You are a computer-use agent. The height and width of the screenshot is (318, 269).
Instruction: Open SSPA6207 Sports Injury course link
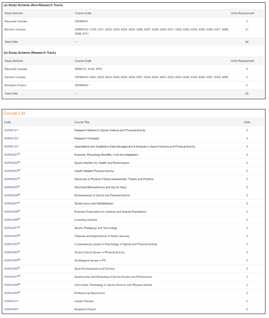pyautogui.click(x=11, y=203)
